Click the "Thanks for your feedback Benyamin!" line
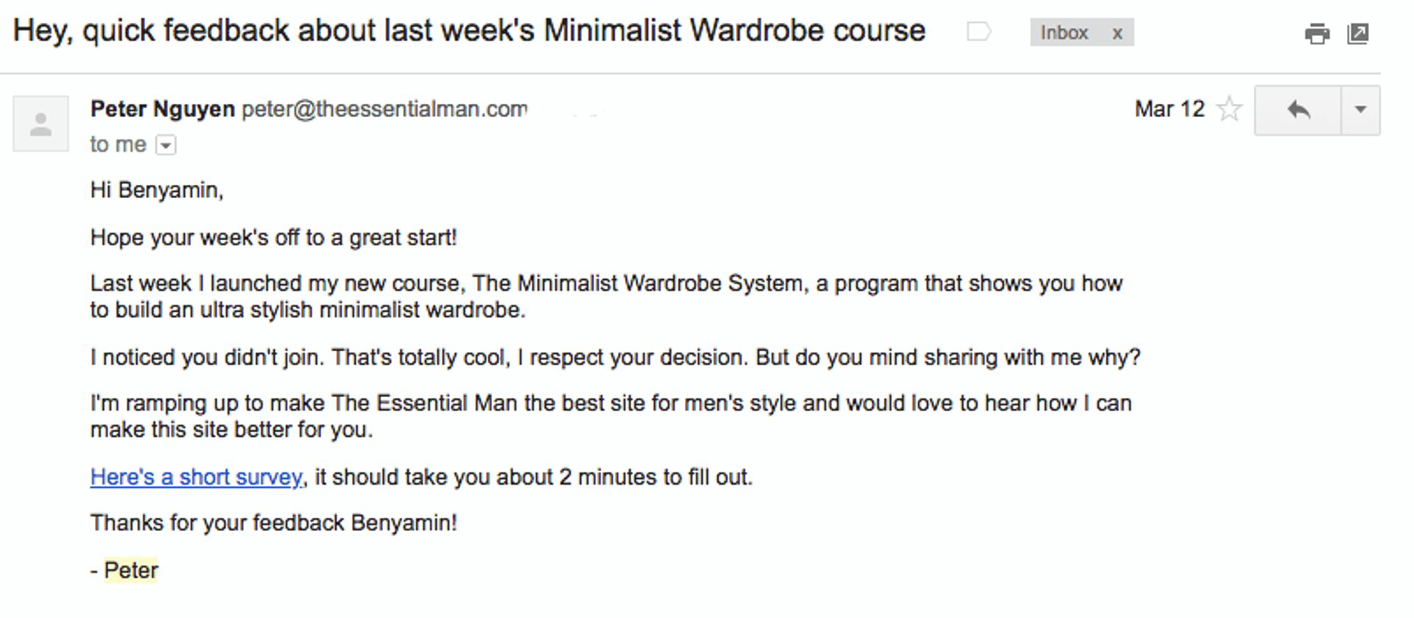1414x618 pixels. click(x=273, y=523)
